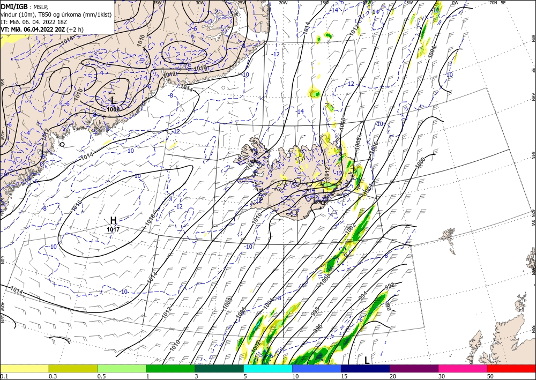The width and height of the screenshot is (536, 380).
Task: Click the '1017' pressure value under H
Action: pos(113,229)
